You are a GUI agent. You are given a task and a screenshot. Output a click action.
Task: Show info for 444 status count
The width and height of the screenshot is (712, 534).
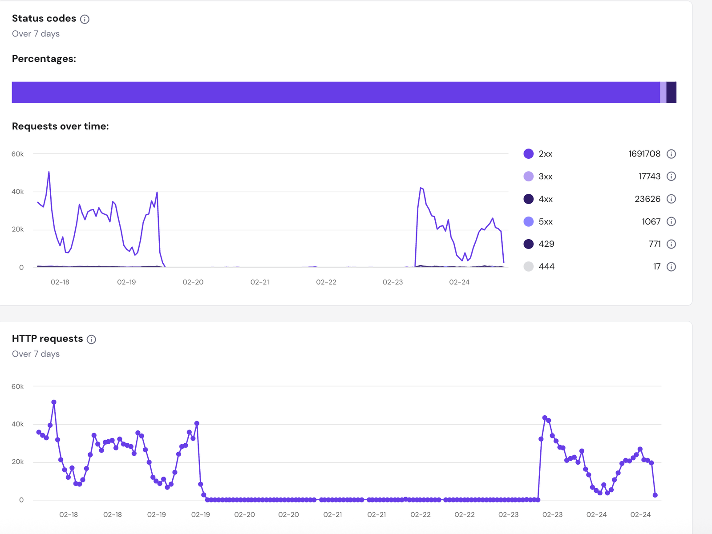click(x=671, y=267)
